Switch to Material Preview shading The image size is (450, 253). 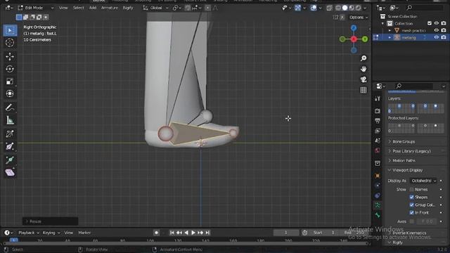[x=352, y=8]
